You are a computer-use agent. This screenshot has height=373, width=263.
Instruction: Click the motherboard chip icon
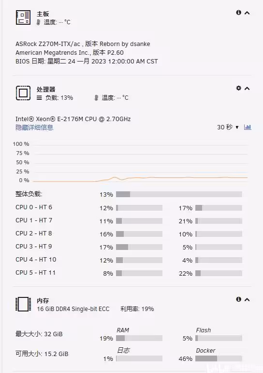23,17
